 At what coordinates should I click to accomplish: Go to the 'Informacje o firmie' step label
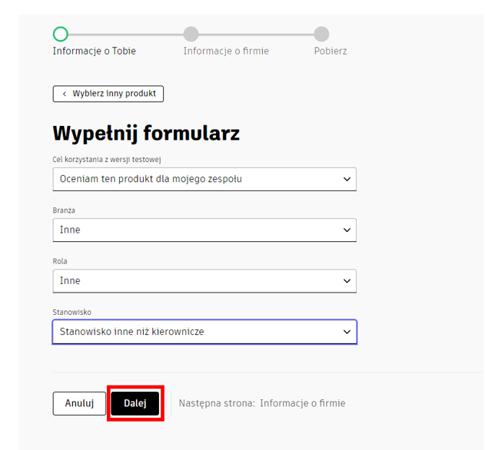226,51
